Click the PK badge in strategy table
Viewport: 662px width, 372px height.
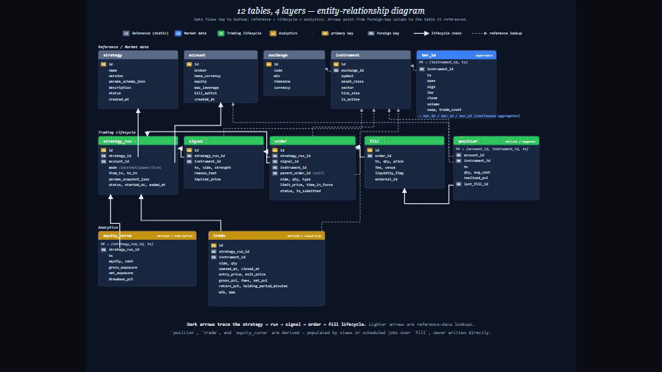coord(103,64)
